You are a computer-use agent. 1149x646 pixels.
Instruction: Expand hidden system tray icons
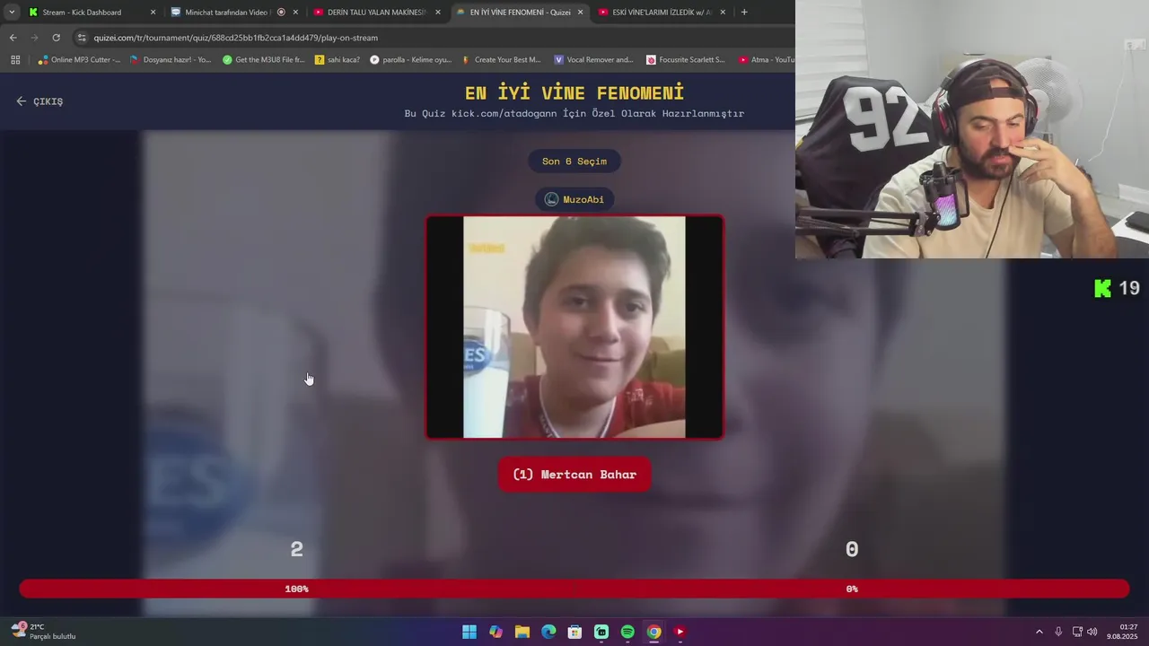pos(1039,632)
